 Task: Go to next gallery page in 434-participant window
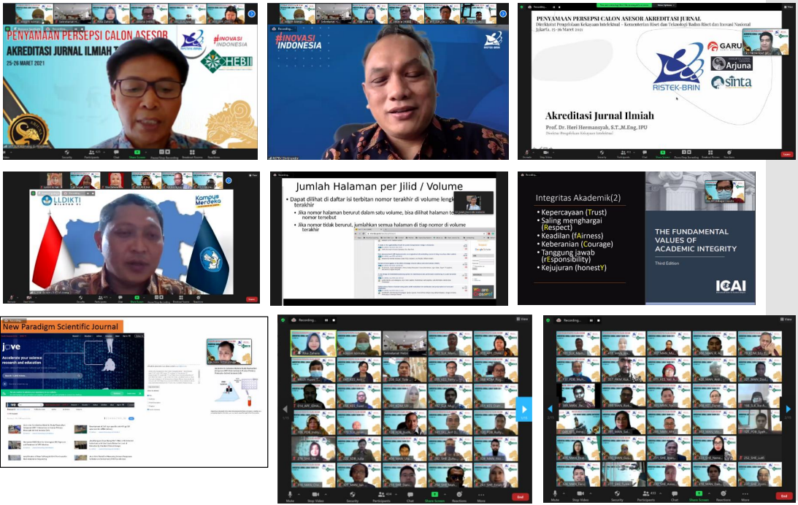(523, 409)
